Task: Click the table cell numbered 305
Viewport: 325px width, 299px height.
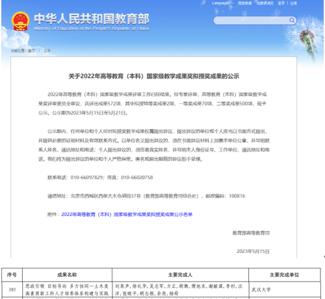Action: pyautogui.click(x=12, y=289)
